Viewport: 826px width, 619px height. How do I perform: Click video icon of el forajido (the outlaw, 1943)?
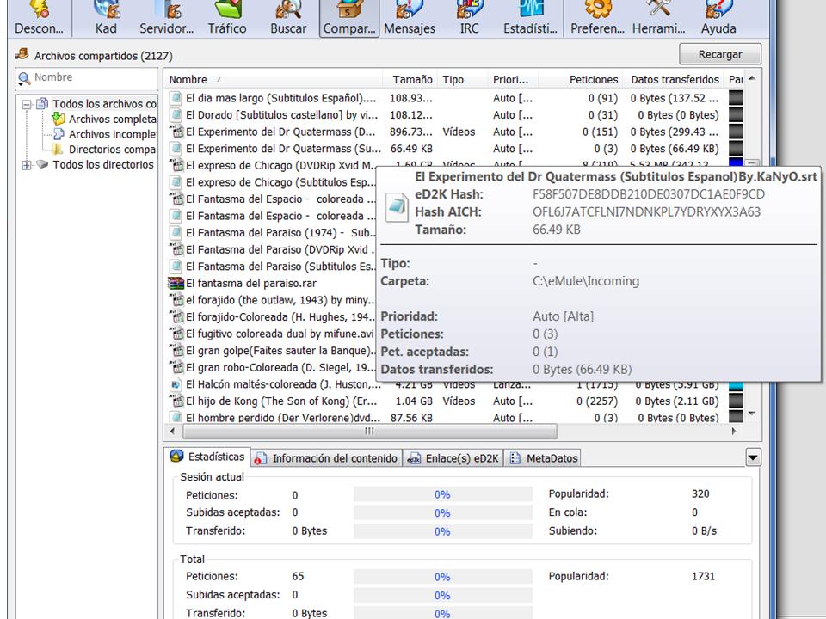click(176, 300)
